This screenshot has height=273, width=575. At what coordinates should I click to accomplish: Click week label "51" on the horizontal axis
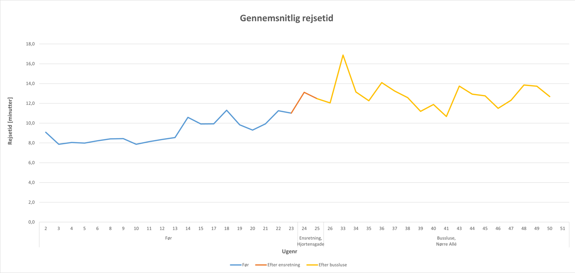click(562, 229)
